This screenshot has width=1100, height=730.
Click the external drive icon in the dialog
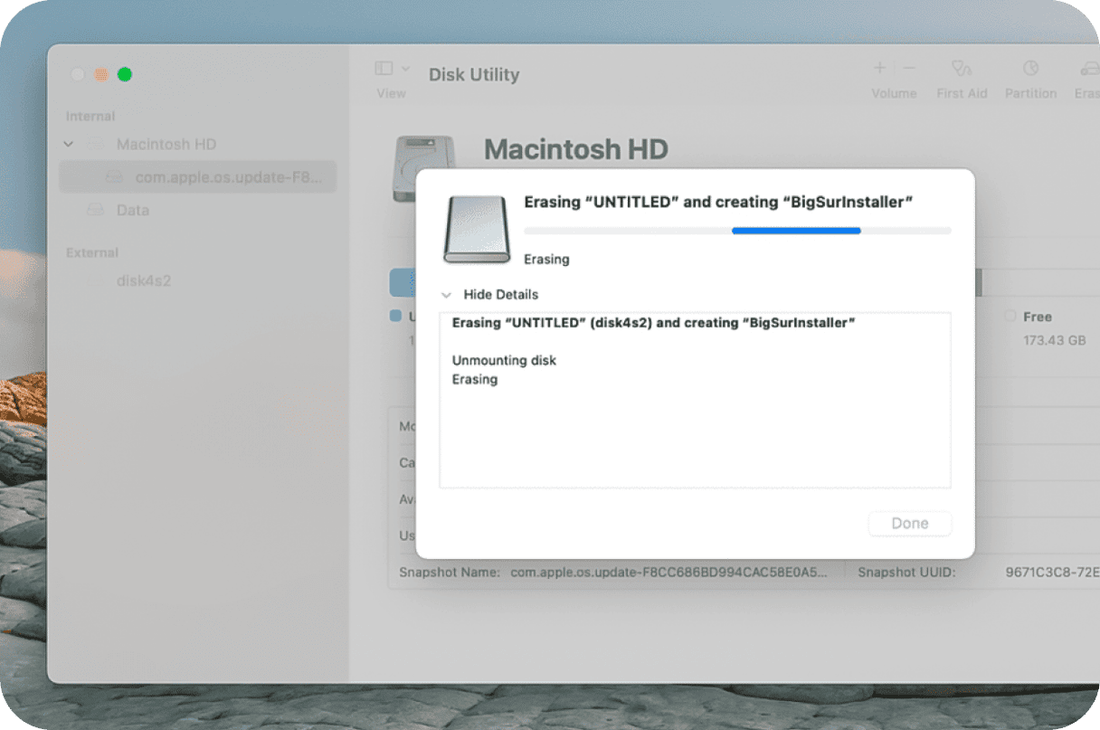tap(477, 230)
